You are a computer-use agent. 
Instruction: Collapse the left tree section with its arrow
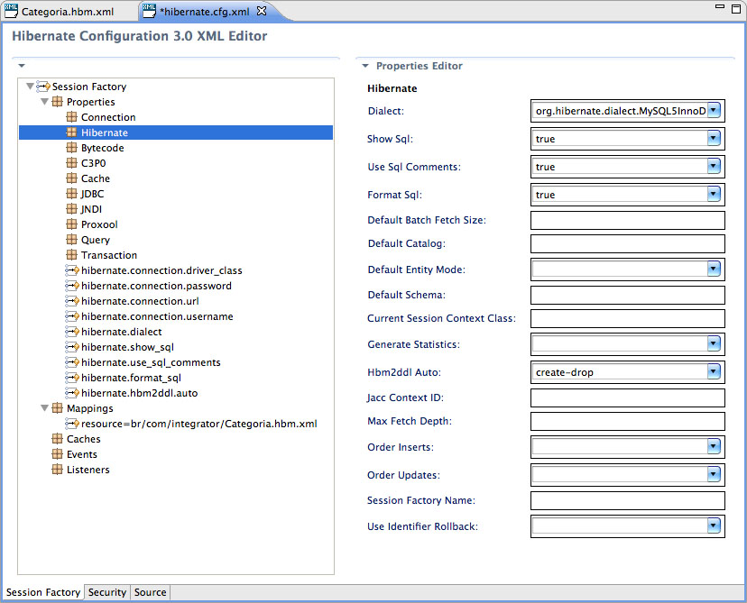click(22, 66)
